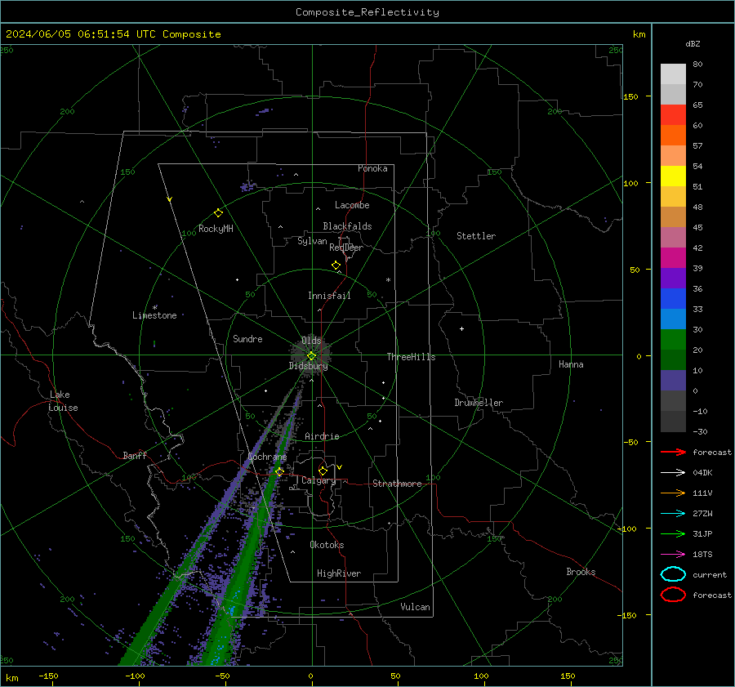Click the Composite_Reflectivity title
The height and width of the screenshot is (687, 735).
click(367, 12)
